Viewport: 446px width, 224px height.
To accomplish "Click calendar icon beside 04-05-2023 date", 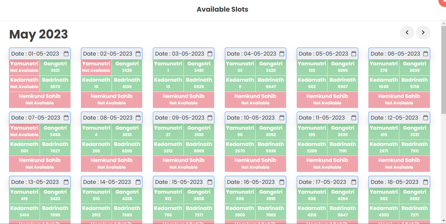I will tap(282, 54).
